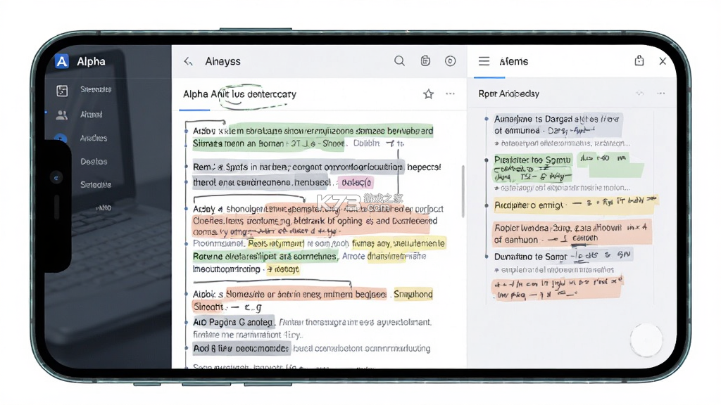Click the scrollbar of the document pane
Viewport: 721px width, 405px height.
463,191
